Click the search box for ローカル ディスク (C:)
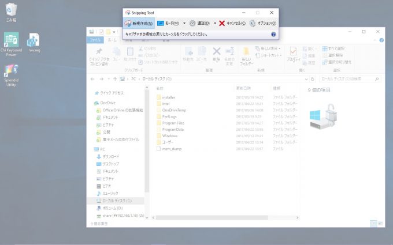Image resolution: width=393 pixels, height=245 pixels. (350, 79)
